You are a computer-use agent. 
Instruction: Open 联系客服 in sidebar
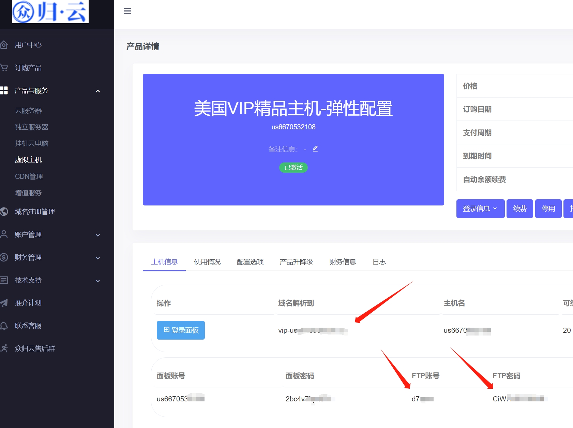pyautogui.click(x=28, y=326)
